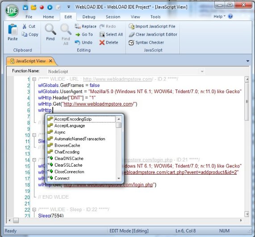Close the JavaScript View tab
The height and width of the screenshot is (237, 255).
coord(50,61)
